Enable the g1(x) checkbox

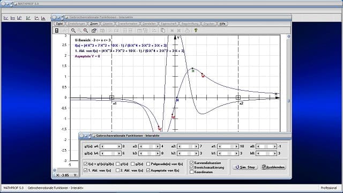tap(118, 164)
